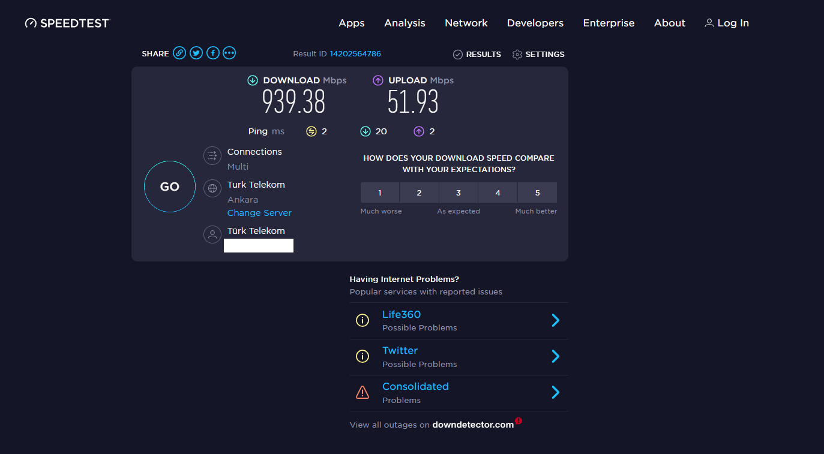This screenshot has width=824, height=454.
Task: Open the About menu
Action: (x=670, y=23)
